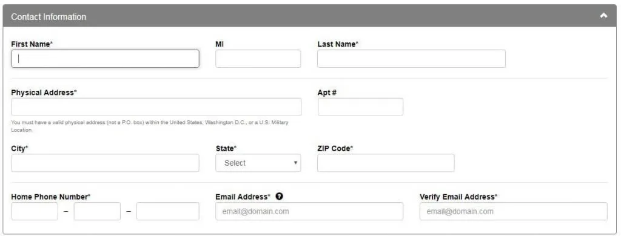Select the ZIP Code field

click(386, 163)
